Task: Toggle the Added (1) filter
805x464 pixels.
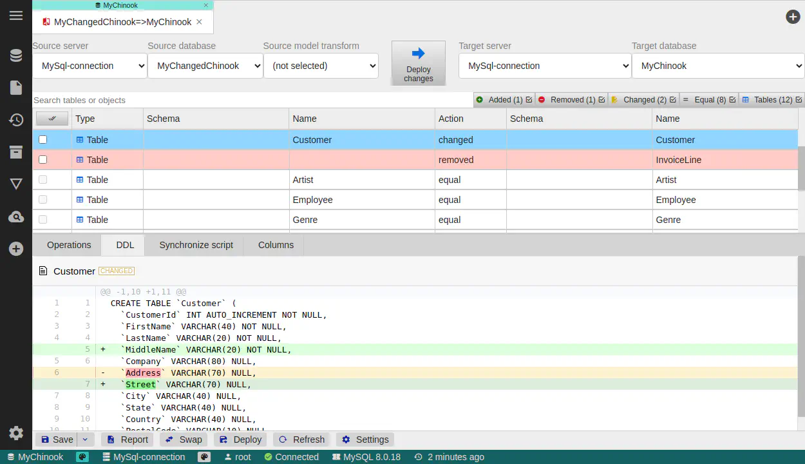Action: [x=504, y=100]
